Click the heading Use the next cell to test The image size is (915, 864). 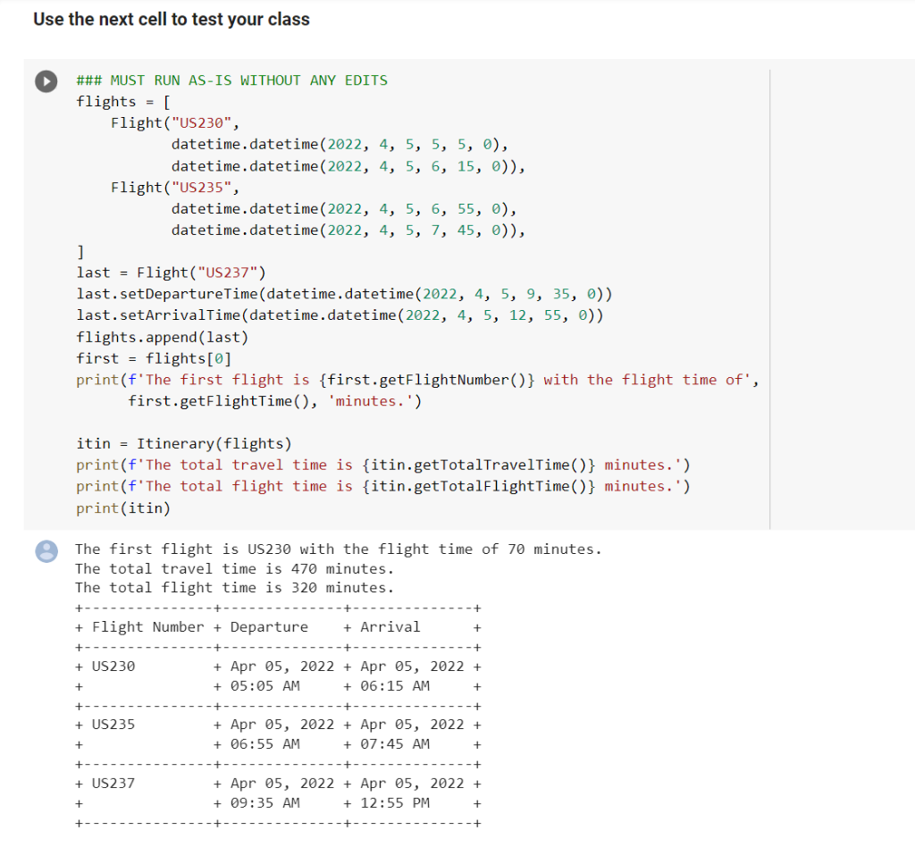point(171,19)
